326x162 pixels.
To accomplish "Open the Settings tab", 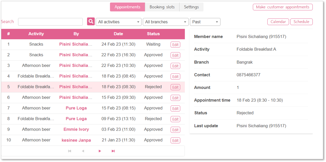I will tap(191, 7).
